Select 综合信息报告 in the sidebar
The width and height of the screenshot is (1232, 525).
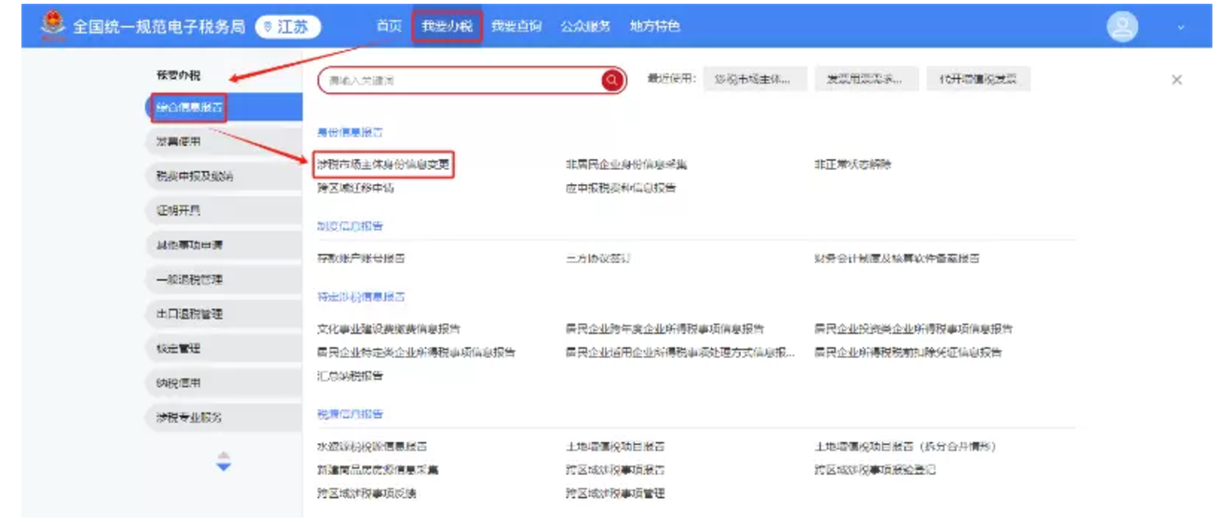[x=189, y=108]
